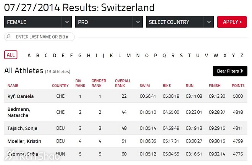Filter athletes by letter Z
This screenshot has height=165, width=252.
242,55
